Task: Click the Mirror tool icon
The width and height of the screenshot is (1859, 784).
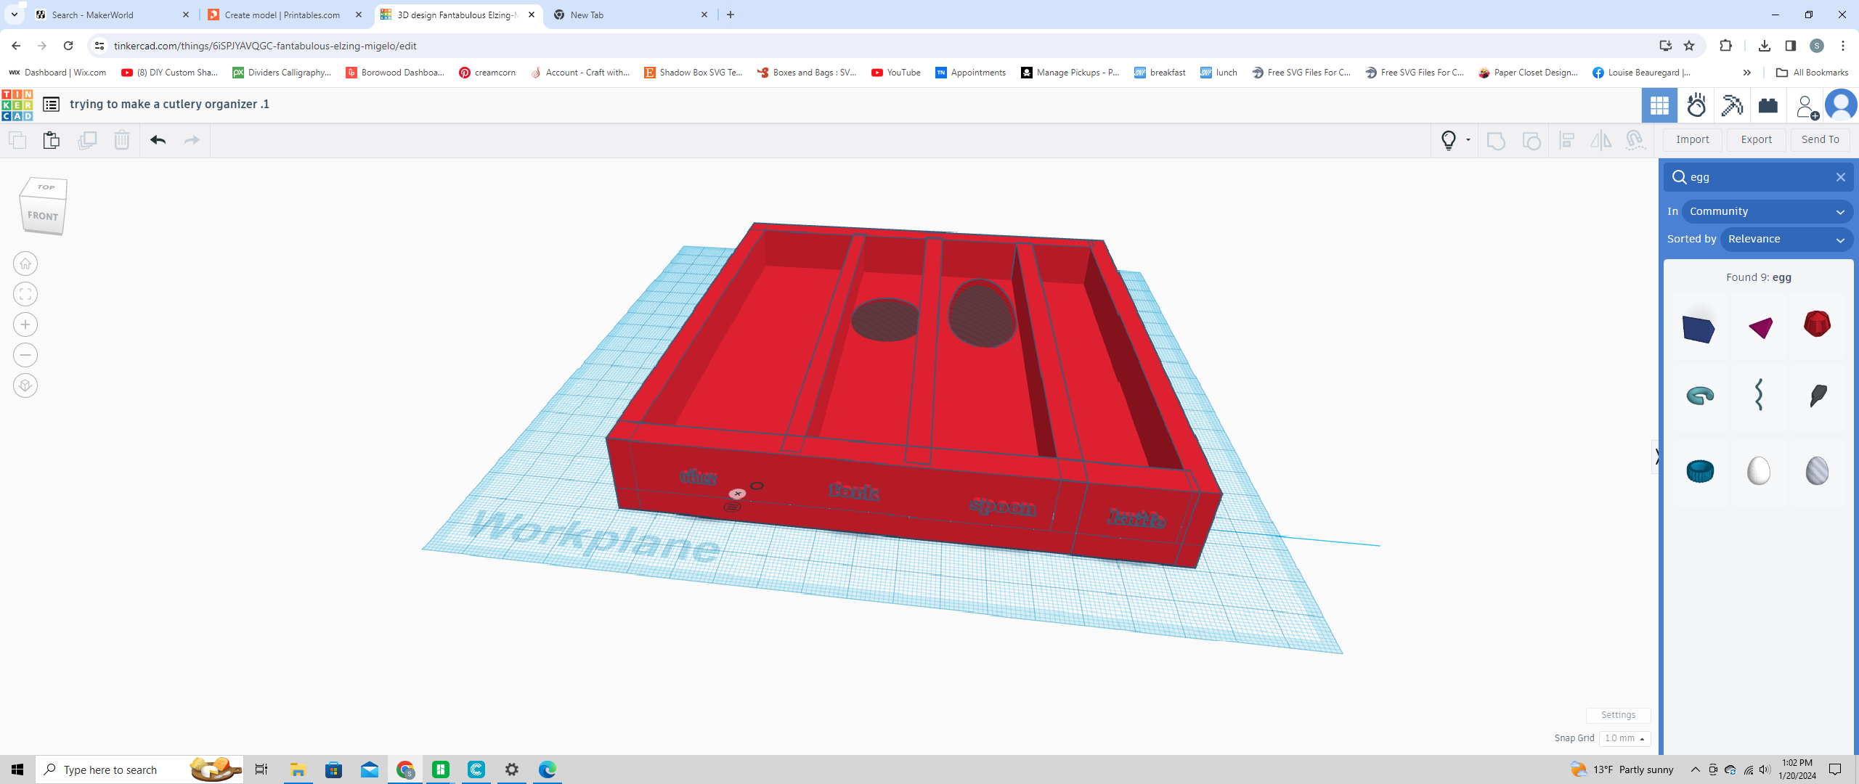Action: (1601, 140)
